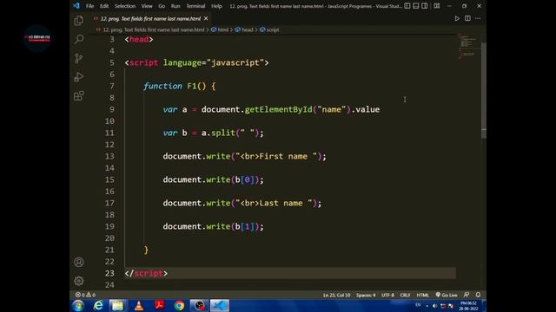Image resolution: width=556 pixels, height=312 pixels.
Task: Open the Extensions view
Action: 79,95
